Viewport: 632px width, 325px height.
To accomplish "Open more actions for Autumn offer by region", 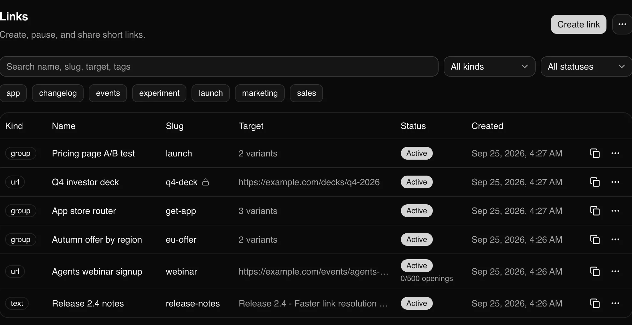I will click(615, 239).
